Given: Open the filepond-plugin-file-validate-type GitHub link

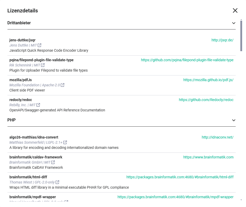Looking at the screenshot, I should click(187, 60).
